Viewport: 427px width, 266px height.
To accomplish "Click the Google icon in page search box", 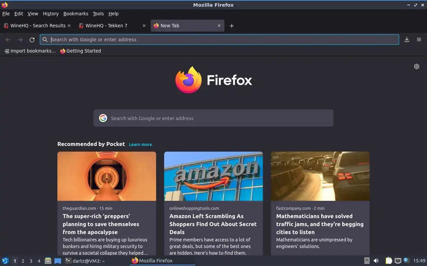I will [103, 118].
